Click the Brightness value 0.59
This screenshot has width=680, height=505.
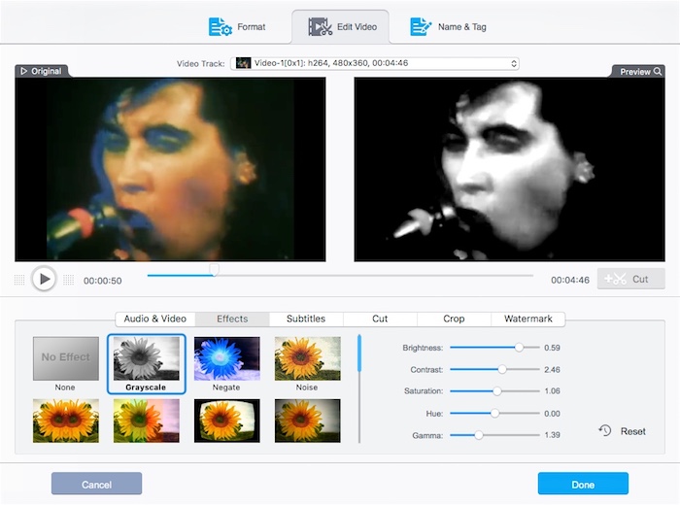(552, 348)
